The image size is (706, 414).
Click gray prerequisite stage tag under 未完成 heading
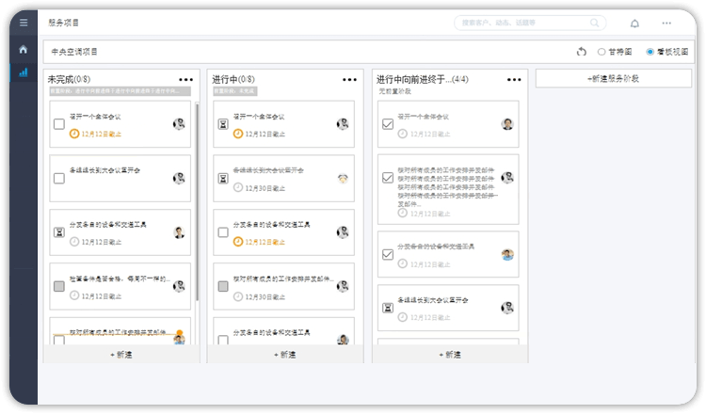pyautogui.click(x=120, y=91)
